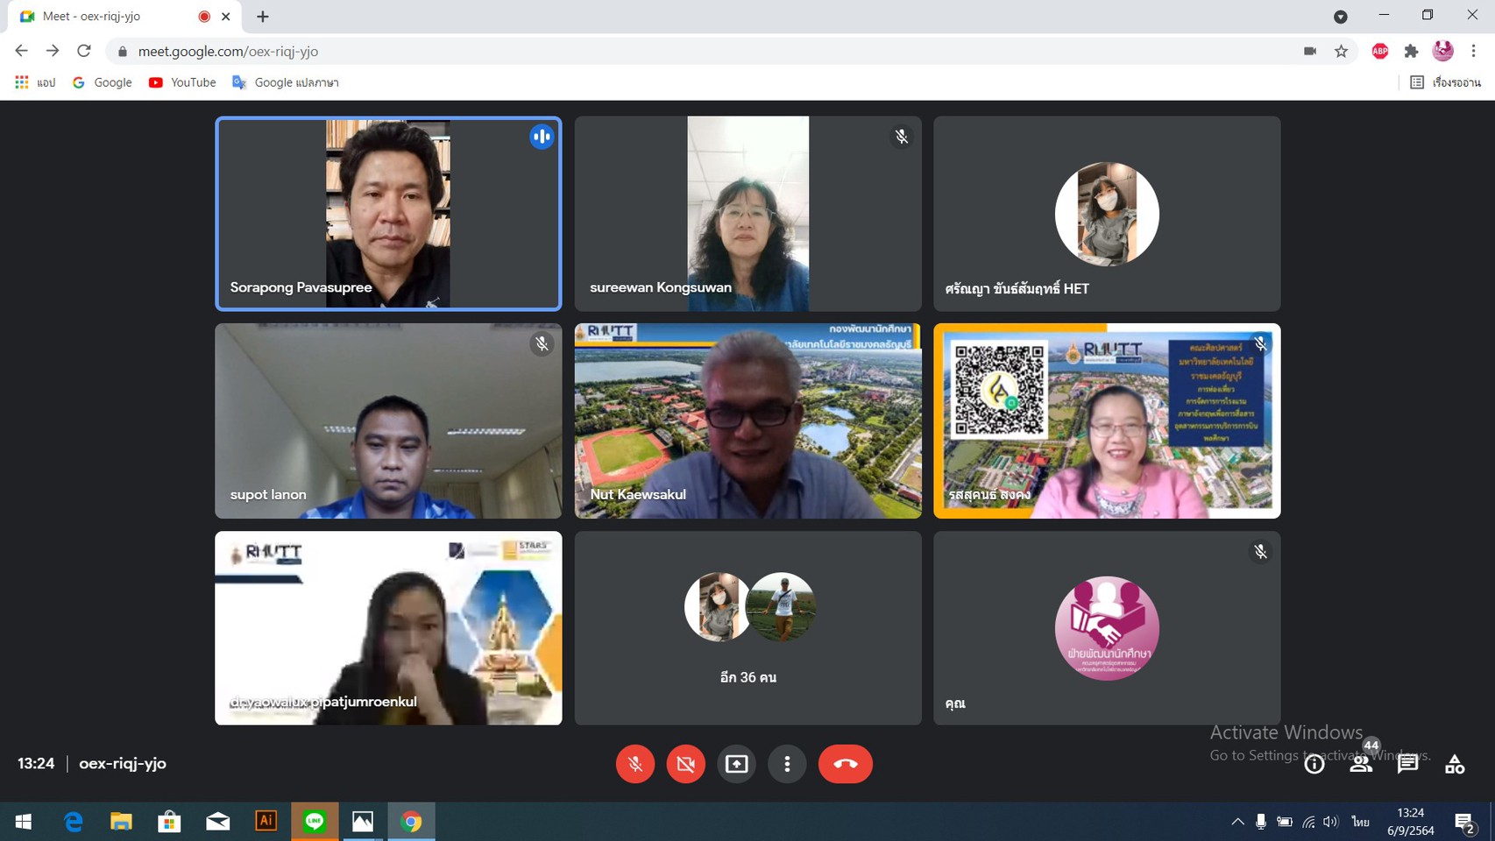Image resolution: width=1495 pixels, height=841 pixels.
Task: View site information lock icon
Action: pyautogui.click(x=123, y=51)
